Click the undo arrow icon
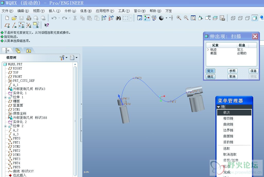This screenshot has width=264, height=177. coord(54,18)
